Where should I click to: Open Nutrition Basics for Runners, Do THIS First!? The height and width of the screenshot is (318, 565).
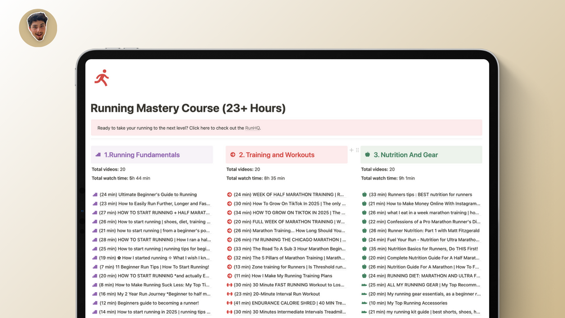423,249
